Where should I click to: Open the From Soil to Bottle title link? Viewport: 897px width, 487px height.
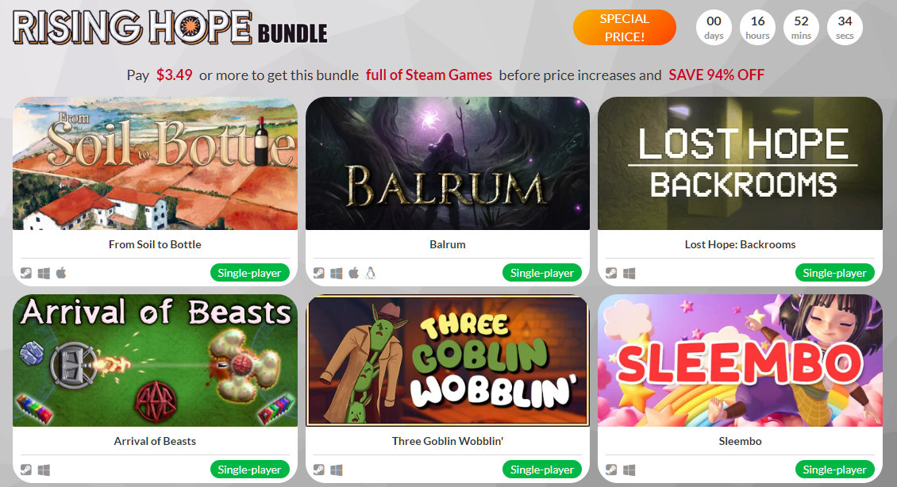click(155, 244)
